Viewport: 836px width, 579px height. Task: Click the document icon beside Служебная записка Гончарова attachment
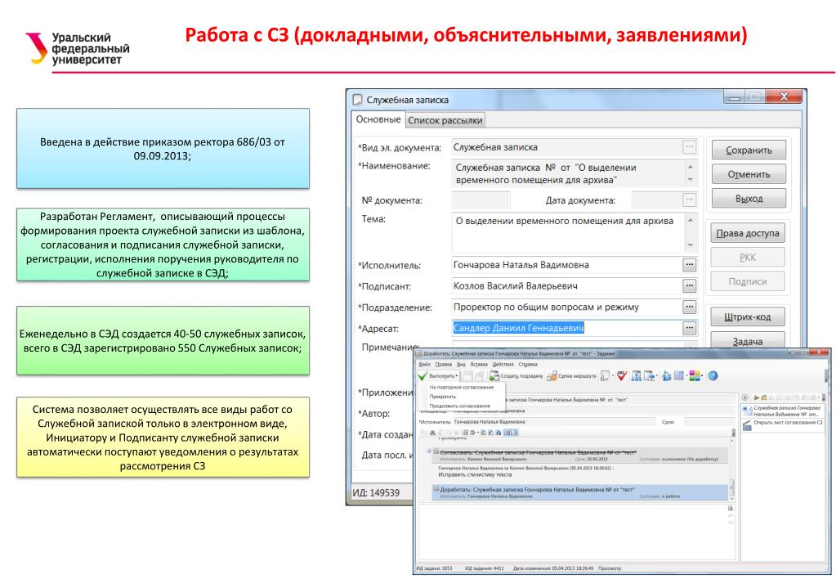(x=746, y=411)
